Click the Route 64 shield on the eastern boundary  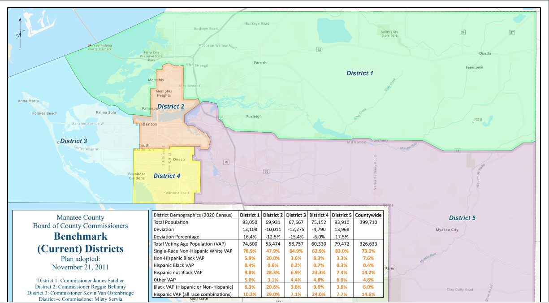pyautogui.click(x=457, y=151)
